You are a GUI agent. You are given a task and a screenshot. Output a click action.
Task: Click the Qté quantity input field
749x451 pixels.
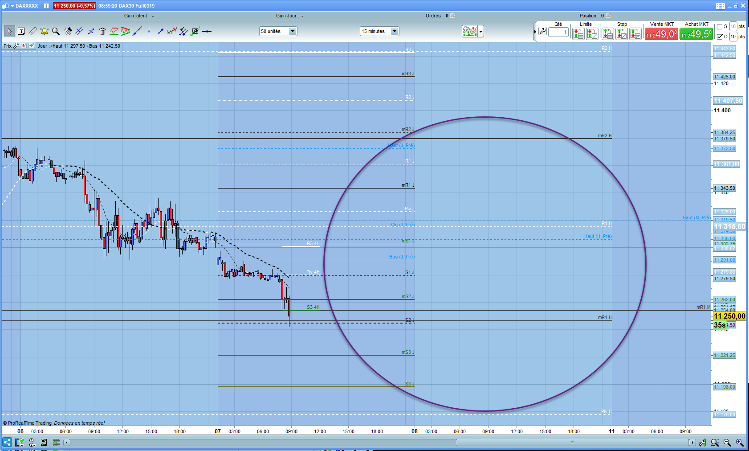558,32
